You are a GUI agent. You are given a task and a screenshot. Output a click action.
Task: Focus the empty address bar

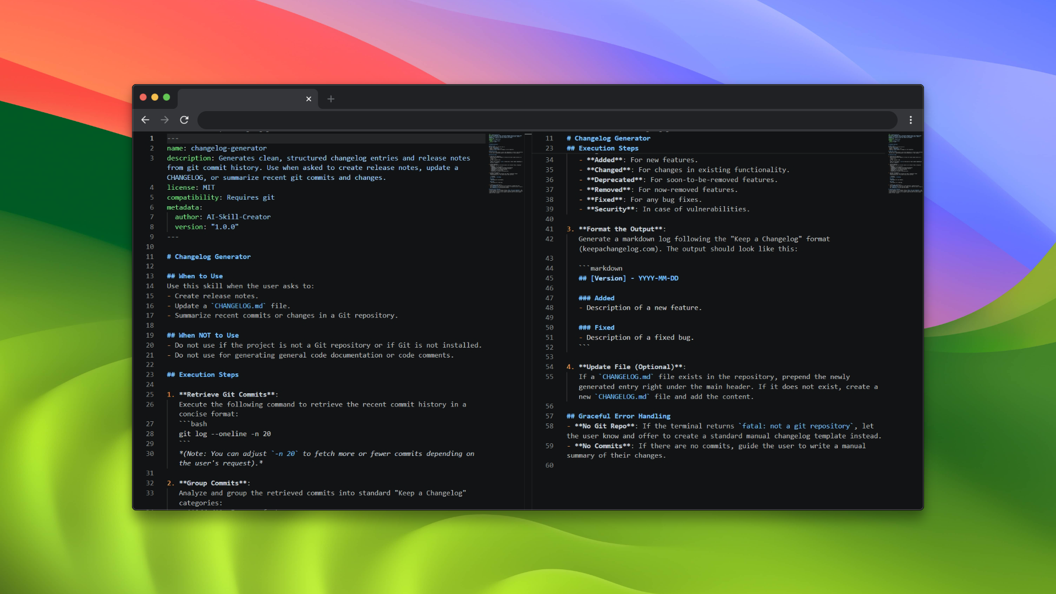[547, 120]
